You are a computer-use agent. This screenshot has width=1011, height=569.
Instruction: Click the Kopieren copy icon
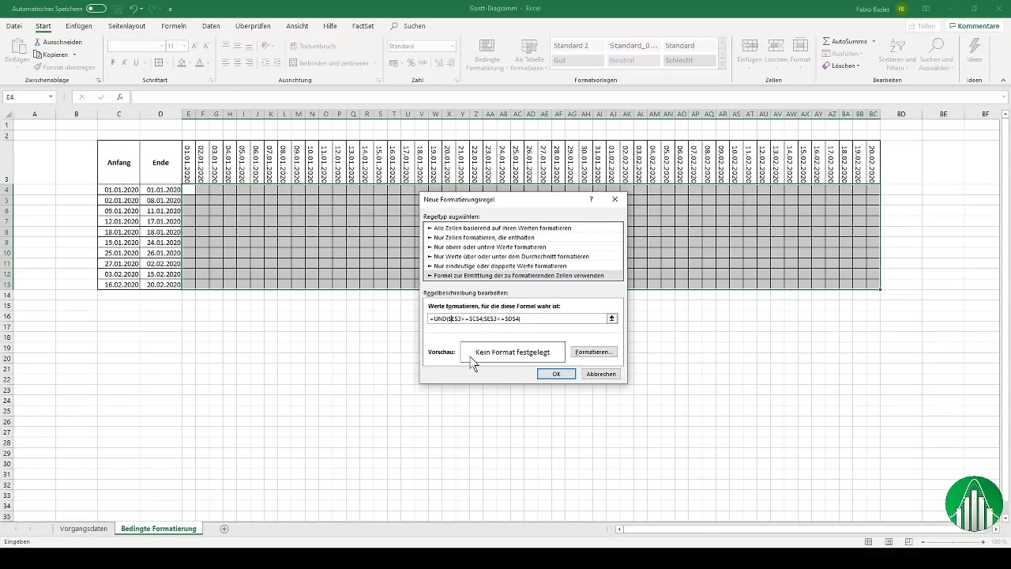pos(38,55)
